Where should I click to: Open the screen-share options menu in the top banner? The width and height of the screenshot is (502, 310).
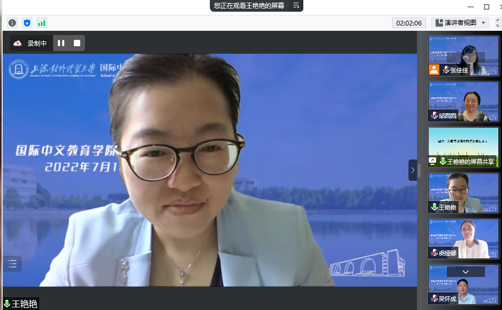tap(296, 6)
